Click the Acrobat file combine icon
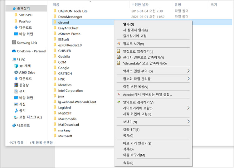The height and width of the screenshot is (168, 234). 119,94
